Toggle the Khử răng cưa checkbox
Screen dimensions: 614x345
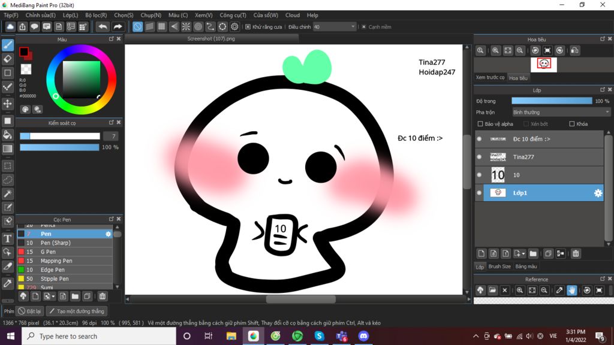248,27
